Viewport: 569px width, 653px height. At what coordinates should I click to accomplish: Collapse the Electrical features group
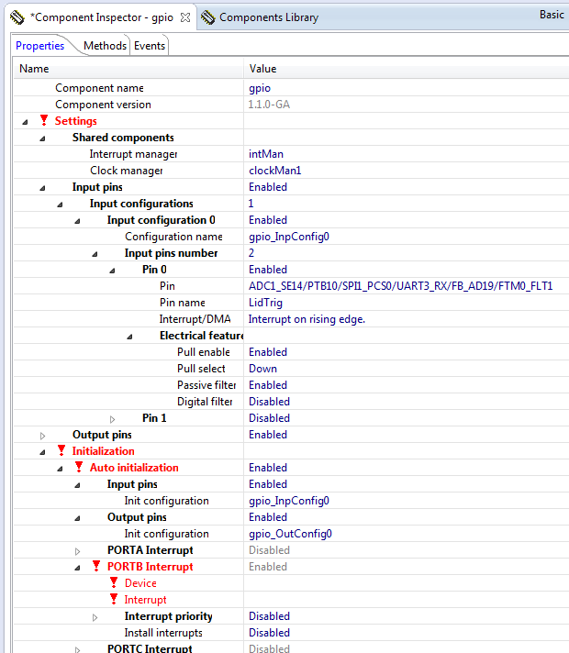(x=129, y=336)
